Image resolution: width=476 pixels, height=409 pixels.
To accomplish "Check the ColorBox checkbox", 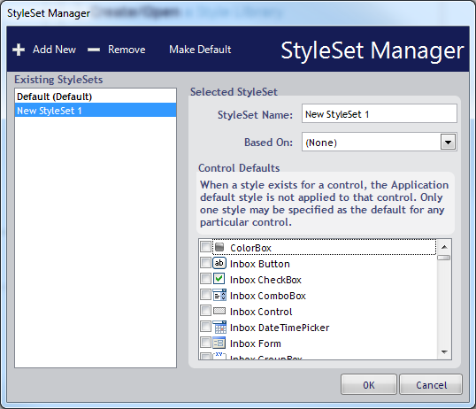I will click(205, 247).
